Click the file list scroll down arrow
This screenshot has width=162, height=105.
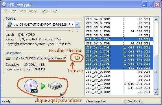pyautogui.click(x=156, y=92)
